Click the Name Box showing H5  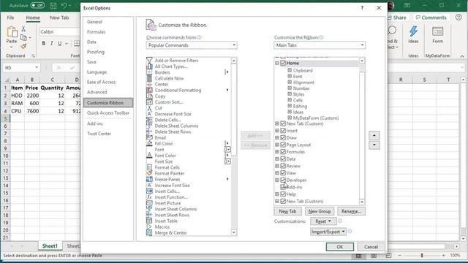coord(21,68)
